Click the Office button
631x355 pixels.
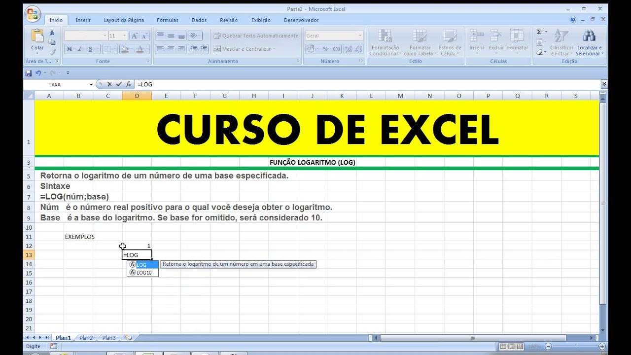click(33, 14)
